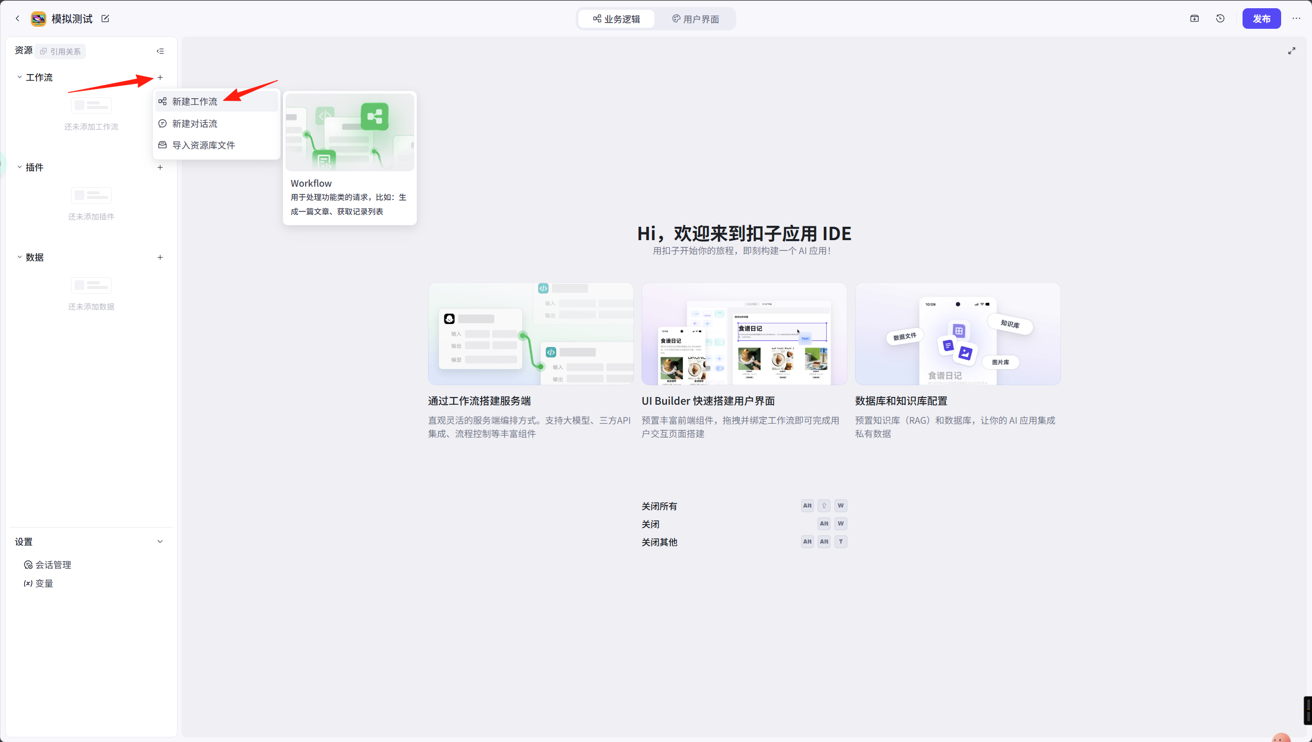Viewport: 1312px width, 742px height.
Task: Click the 还未添加工作流 placeholder text
Action: (x=91, y=126)
